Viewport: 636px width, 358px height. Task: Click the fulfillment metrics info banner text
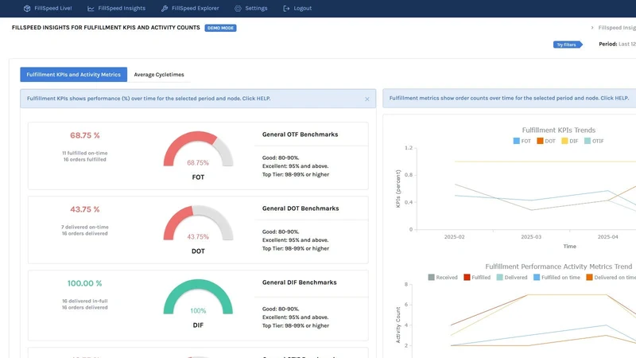point(509,98)
